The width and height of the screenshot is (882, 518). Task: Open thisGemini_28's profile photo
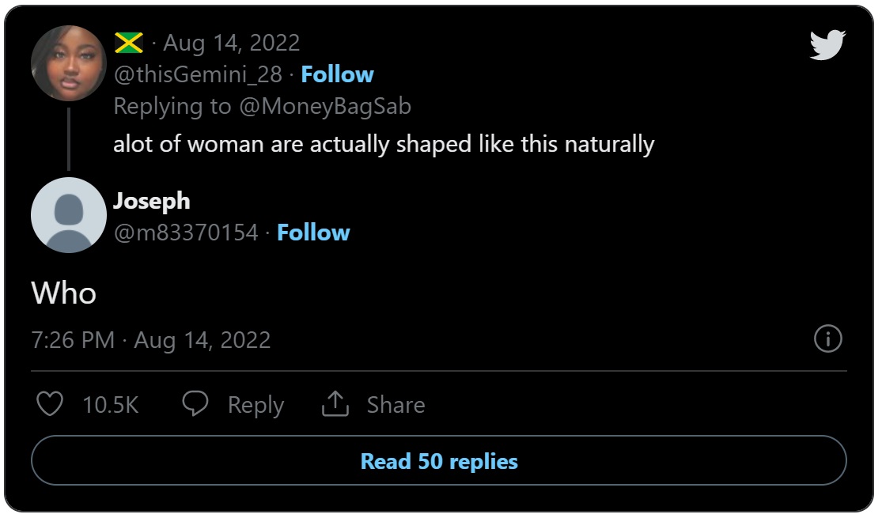click(69, 63)
